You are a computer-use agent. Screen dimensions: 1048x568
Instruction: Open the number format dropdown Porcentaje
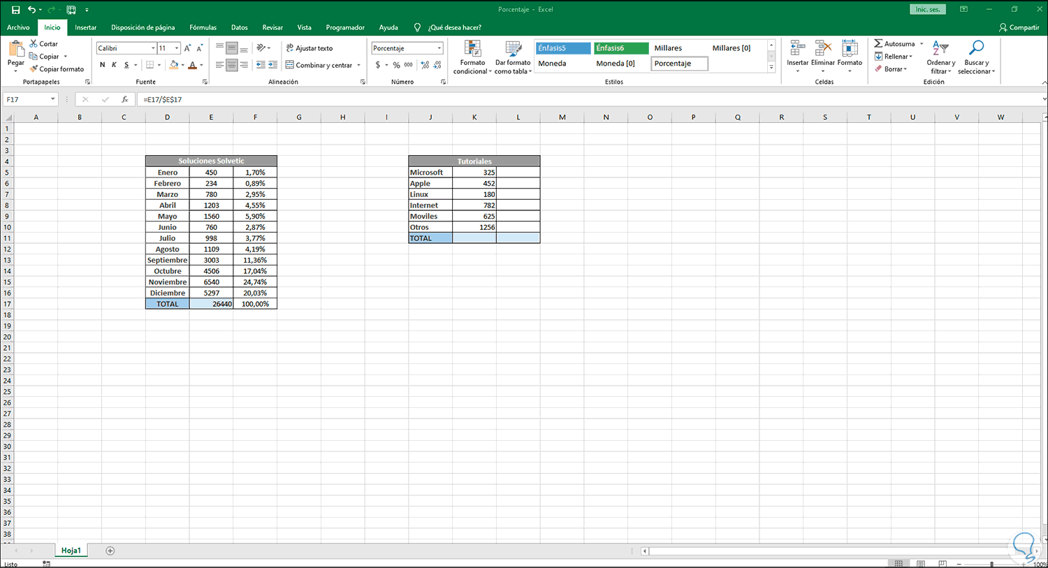(x=439, y=48)
